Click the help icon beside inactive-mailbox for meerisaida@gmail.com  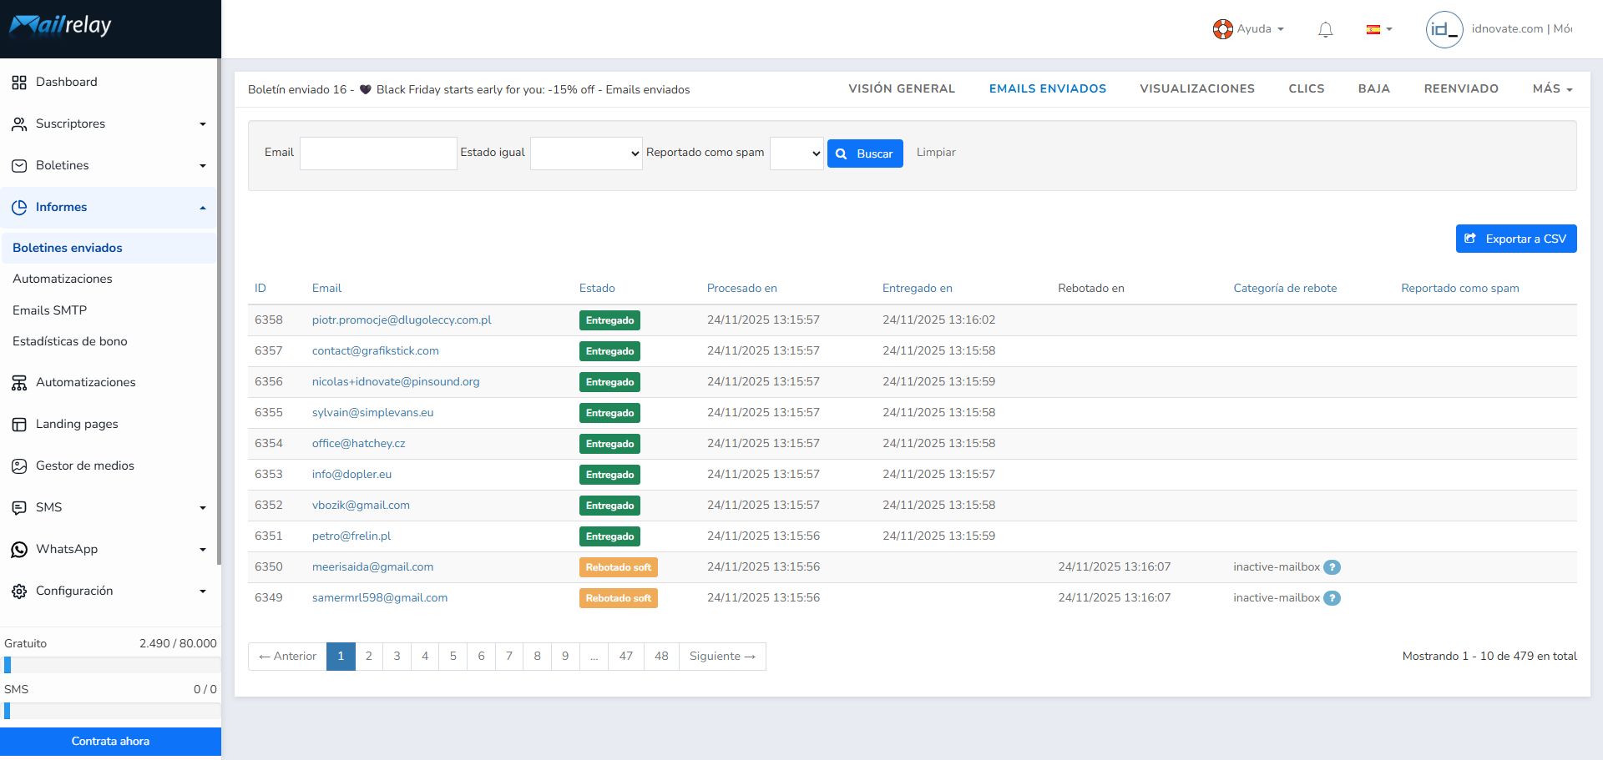coord(1332,567)
